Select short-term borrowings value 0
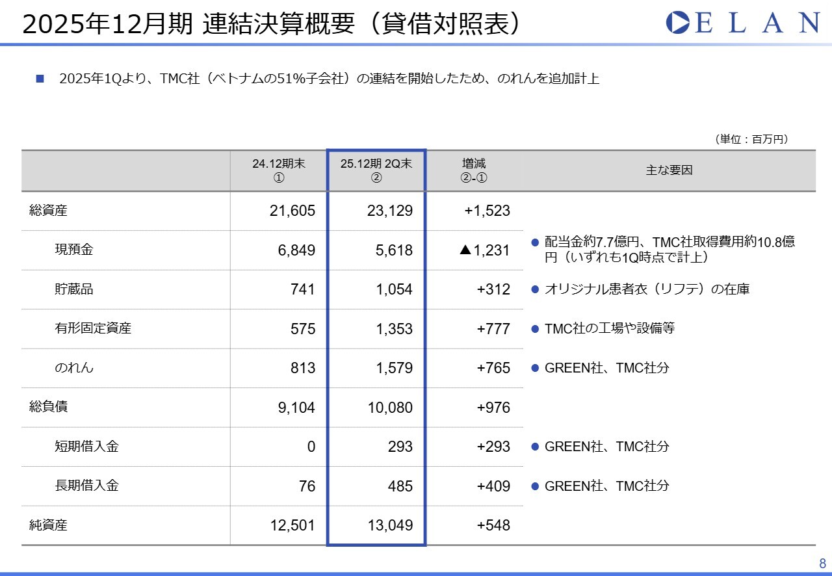The width and height of the screenshot is (832, 576). (x=311, y=447)
